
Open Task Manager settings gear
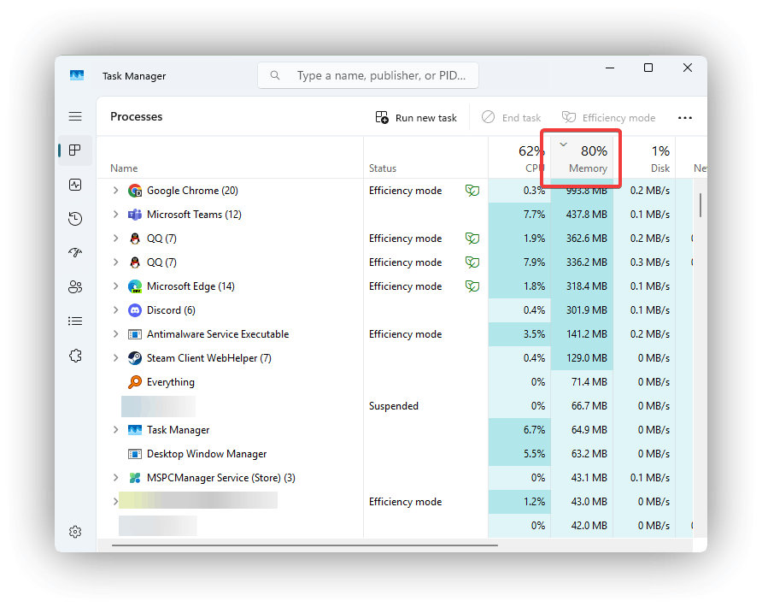[75, 532]
